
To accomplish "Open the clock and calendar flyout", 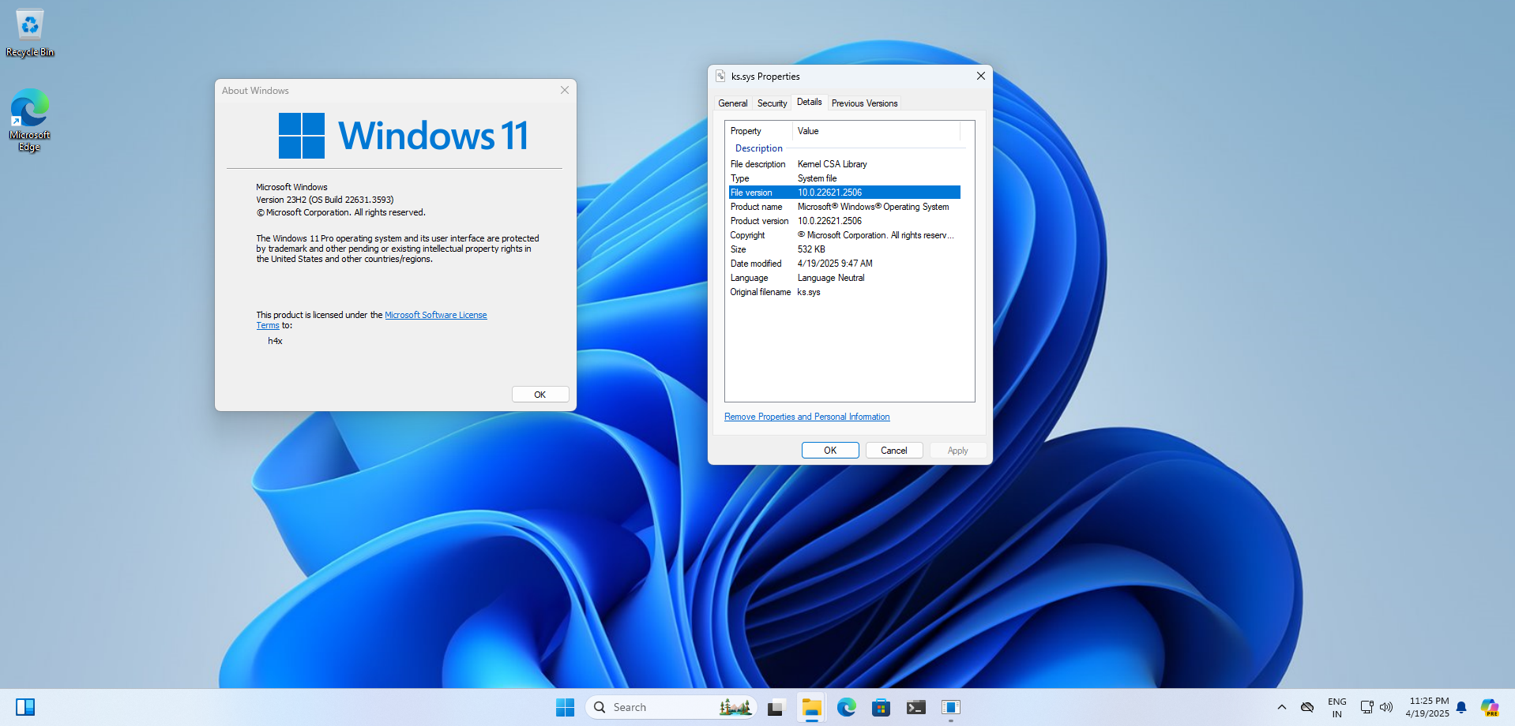I will (1427, 707).
